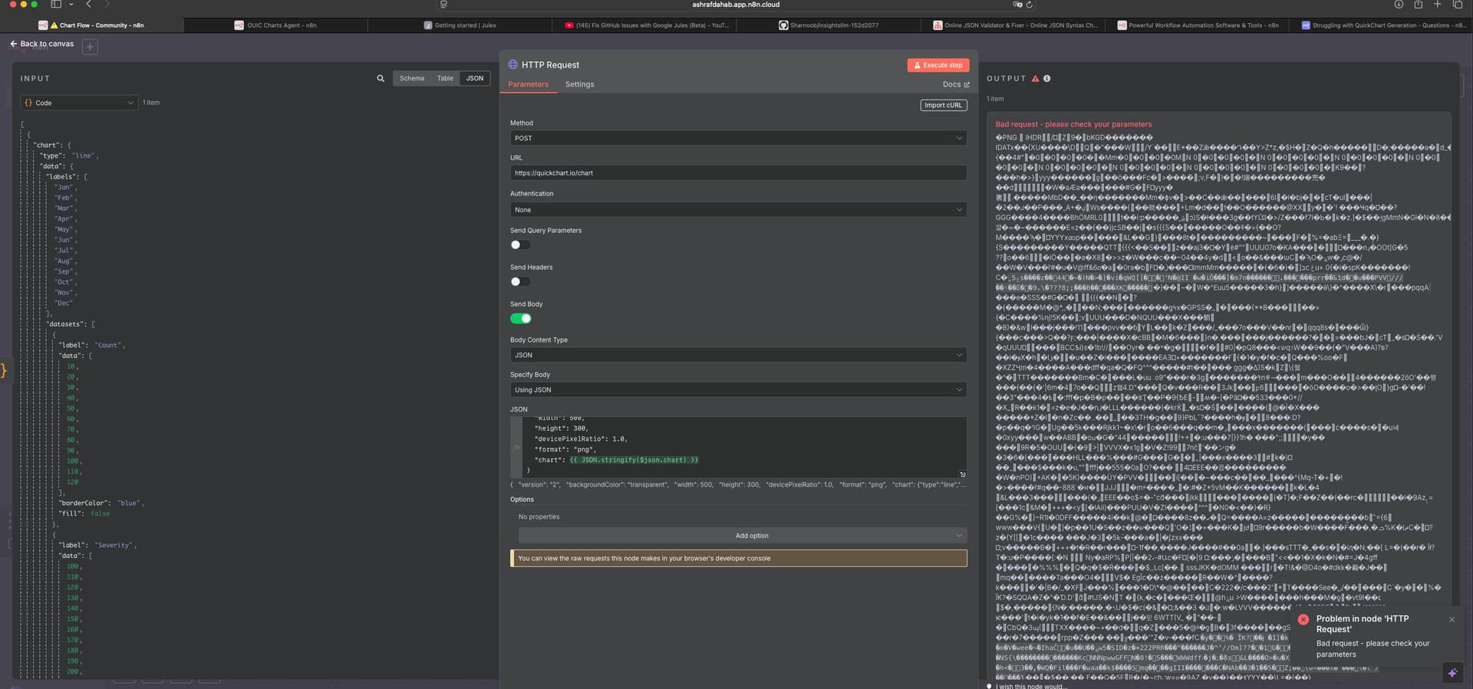
Task: Open the Parameters tab
Action: pyautogui.click(x=528, y=84)
